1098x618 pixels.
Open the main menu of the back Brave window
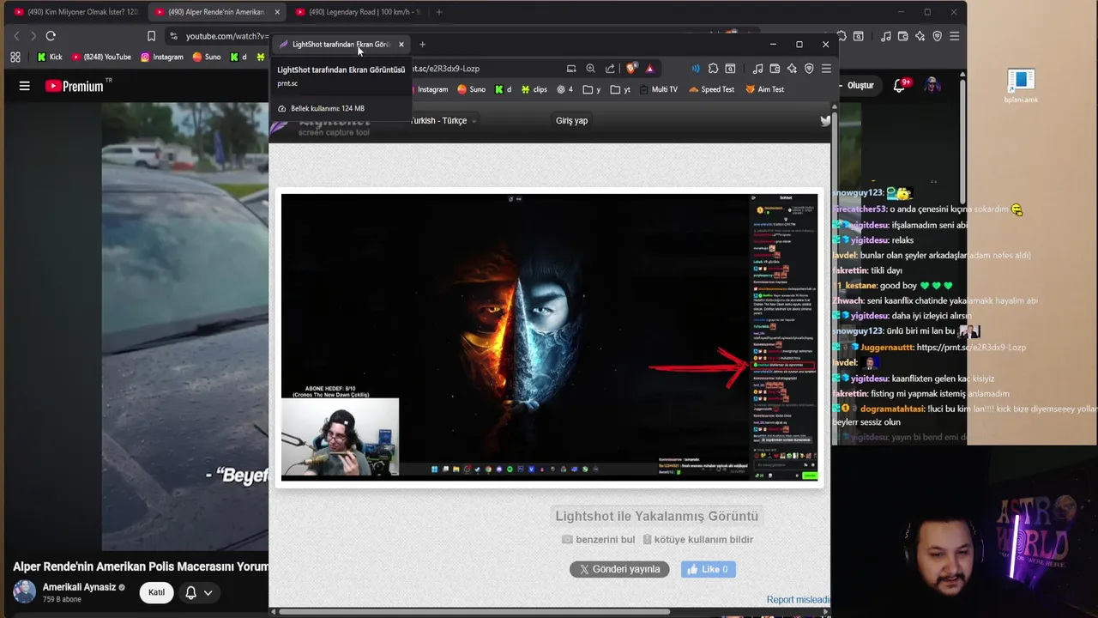coord(954,36)
